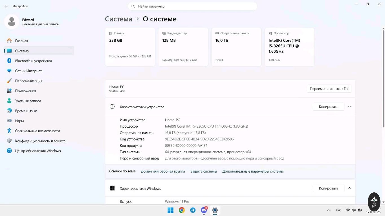The image size is (385, 216).
Task: Select Главная in the sidebar
Action: (21, 41)
